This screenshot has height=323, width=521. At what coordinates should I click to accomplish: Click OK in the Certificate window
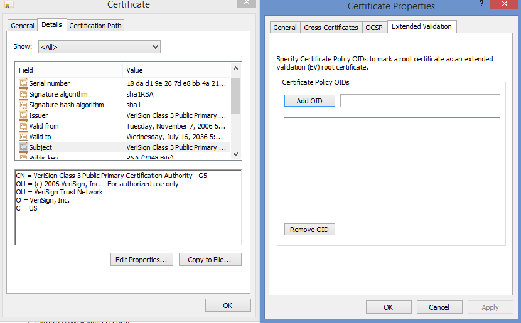pos(228,305)
